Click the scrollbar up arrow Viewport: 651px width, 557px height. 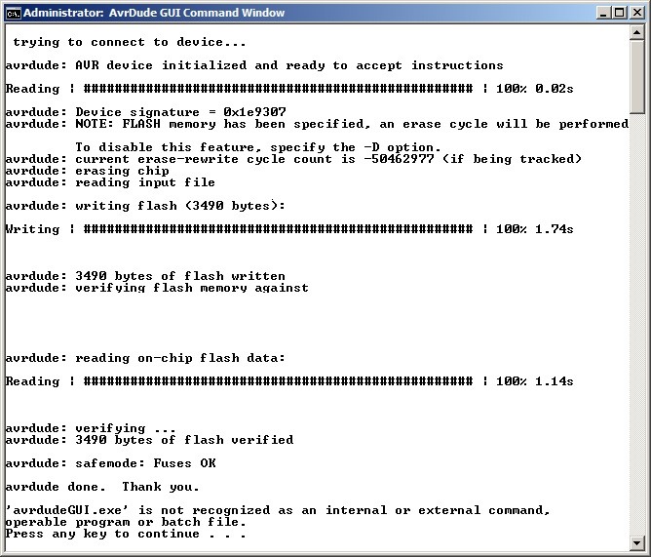click(x=637, y=34)
